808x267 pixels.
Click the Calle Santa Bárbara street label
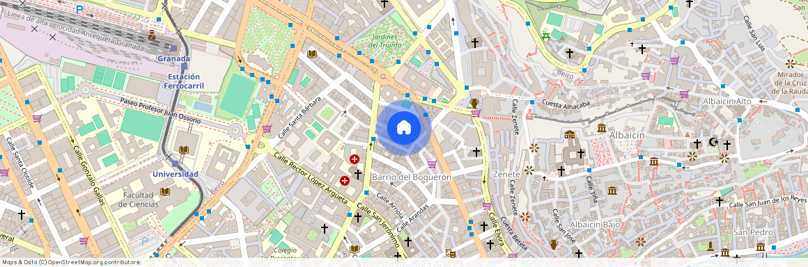click(x=300, y=117)
